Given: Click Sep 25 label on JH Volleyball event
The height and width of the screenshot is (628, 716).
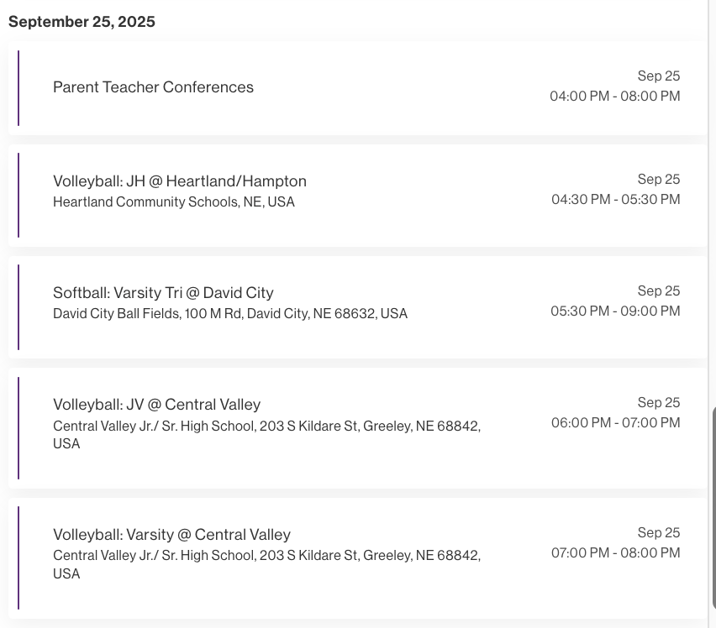Looking at the screenshot, I should (659, 180).
